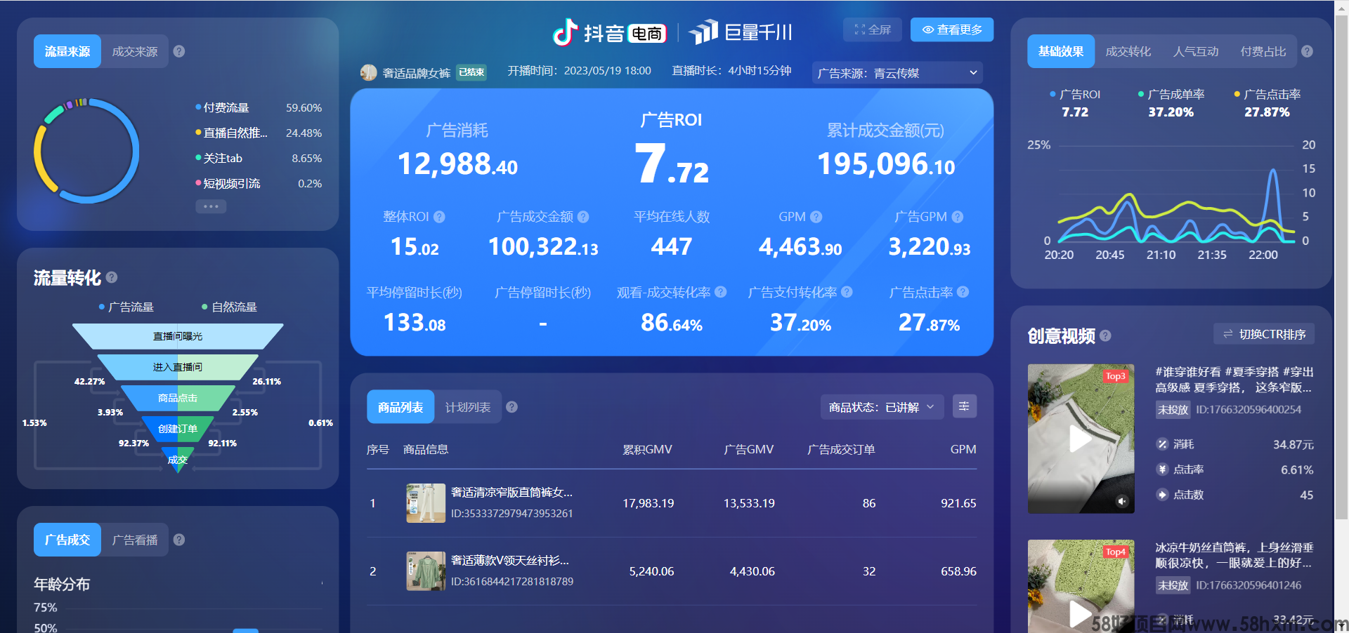Open the table column settings icon
The width and height of the screenshot is (1349, 633).
pos(964,406)
